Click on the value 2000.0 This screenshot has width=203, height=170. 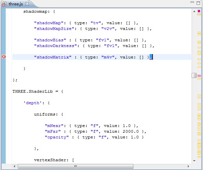(x=131, y=131)
